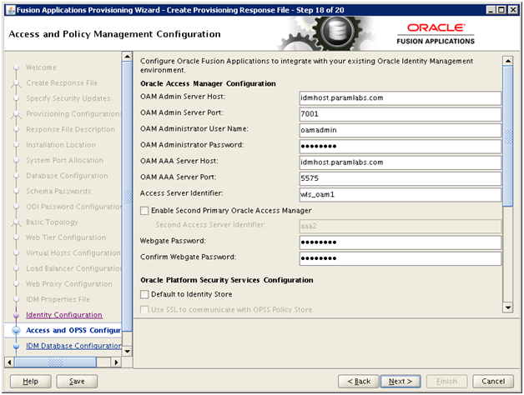Click the Identity Configuration step node icon
The image size is (524, 395).
coord(16,315)
